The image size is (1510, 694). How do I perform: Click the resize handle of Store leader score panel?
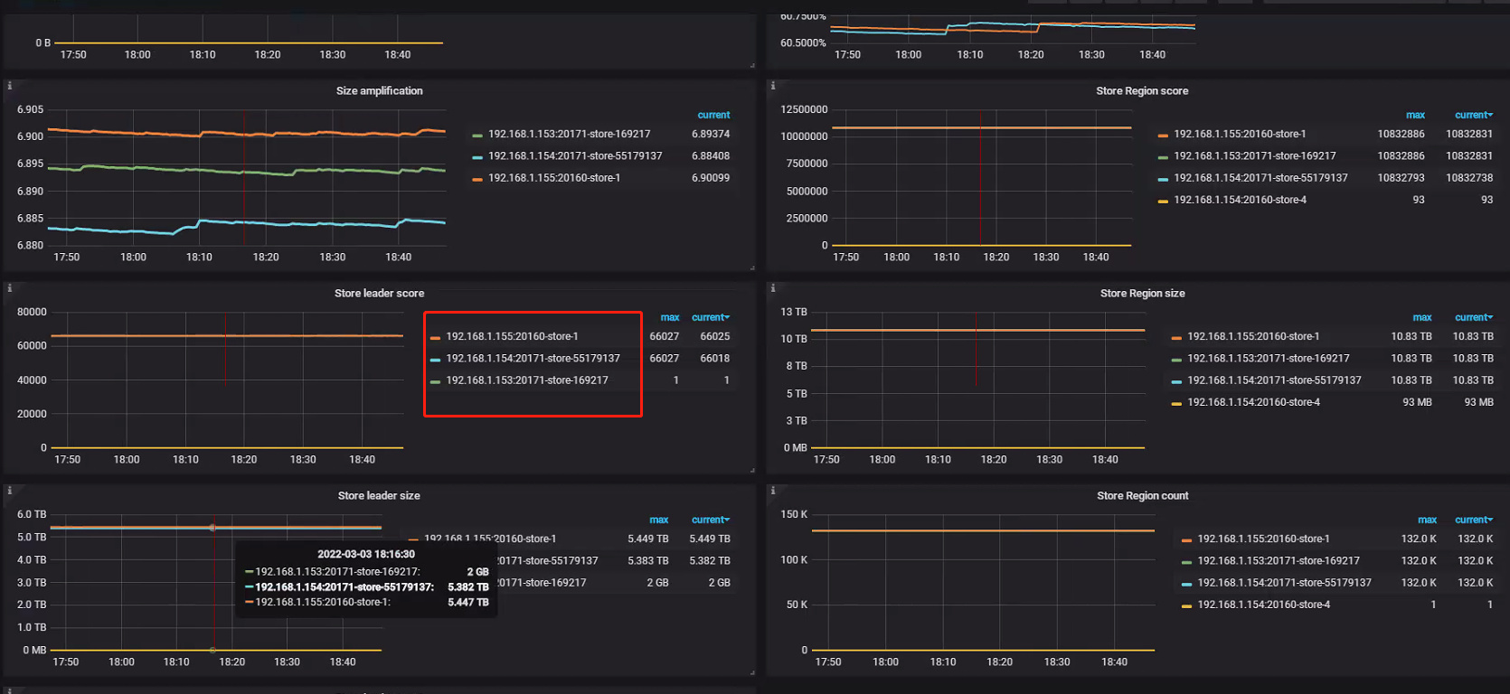pyautogui.click(x=751, y=470)
